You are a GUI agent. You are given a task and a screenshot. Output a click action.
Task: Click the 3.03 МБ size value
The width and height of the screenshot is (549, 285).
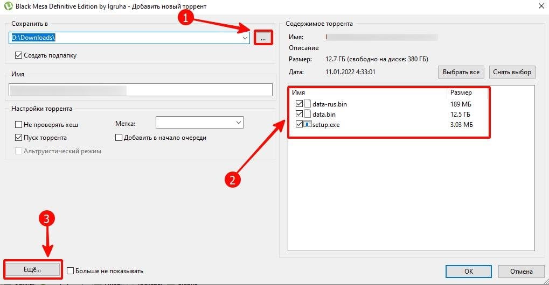(462, 125)
